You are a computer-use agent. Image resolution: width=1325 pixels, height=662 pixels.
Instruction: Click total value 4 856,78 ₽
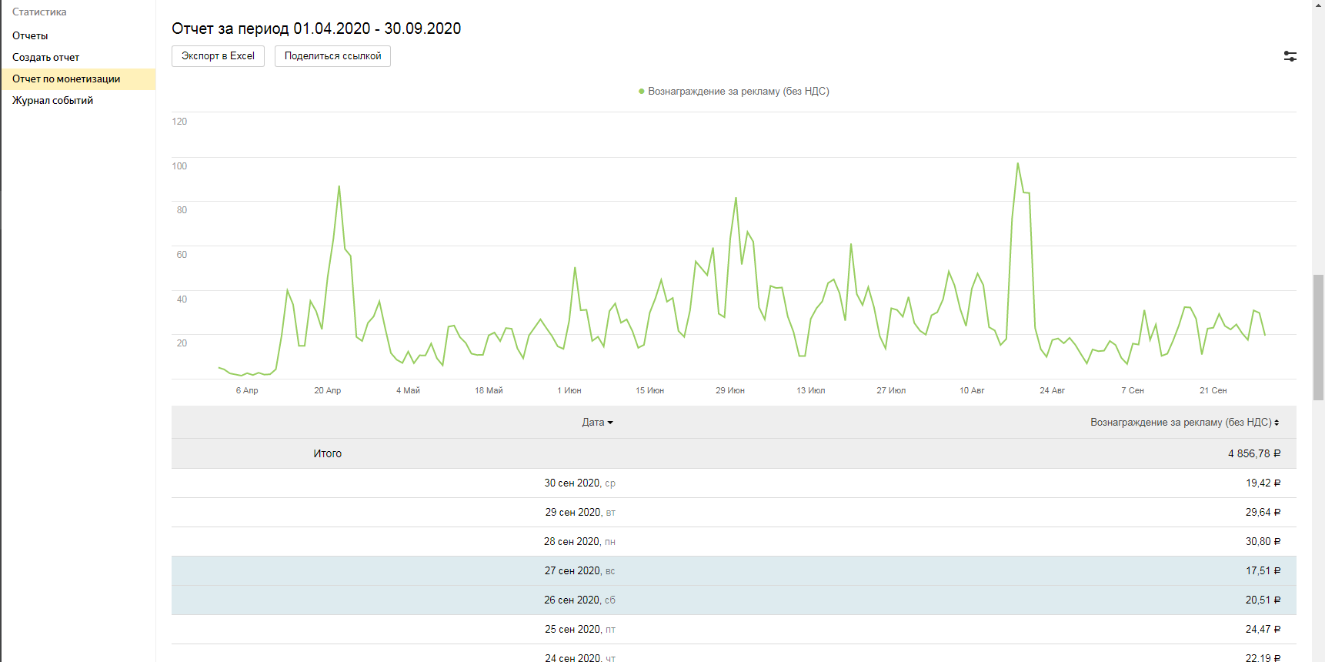coord(1254,454)
